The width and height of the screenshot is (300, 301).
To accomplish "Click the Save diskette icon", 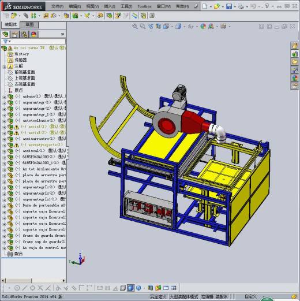I will 229,6.
